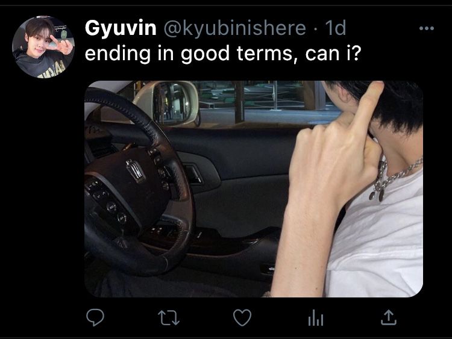
Task: Expand the attached car interior photo
Action: point(254,188)
